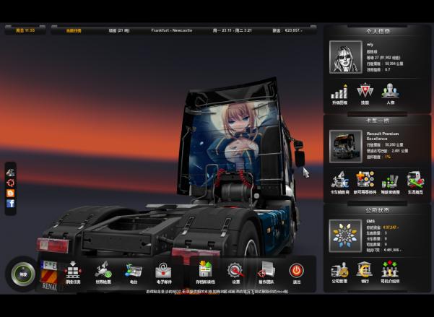The width and height of the screenshot is (434, 317).
Task: Click the red power Quit icon
Action: [297, 271]
